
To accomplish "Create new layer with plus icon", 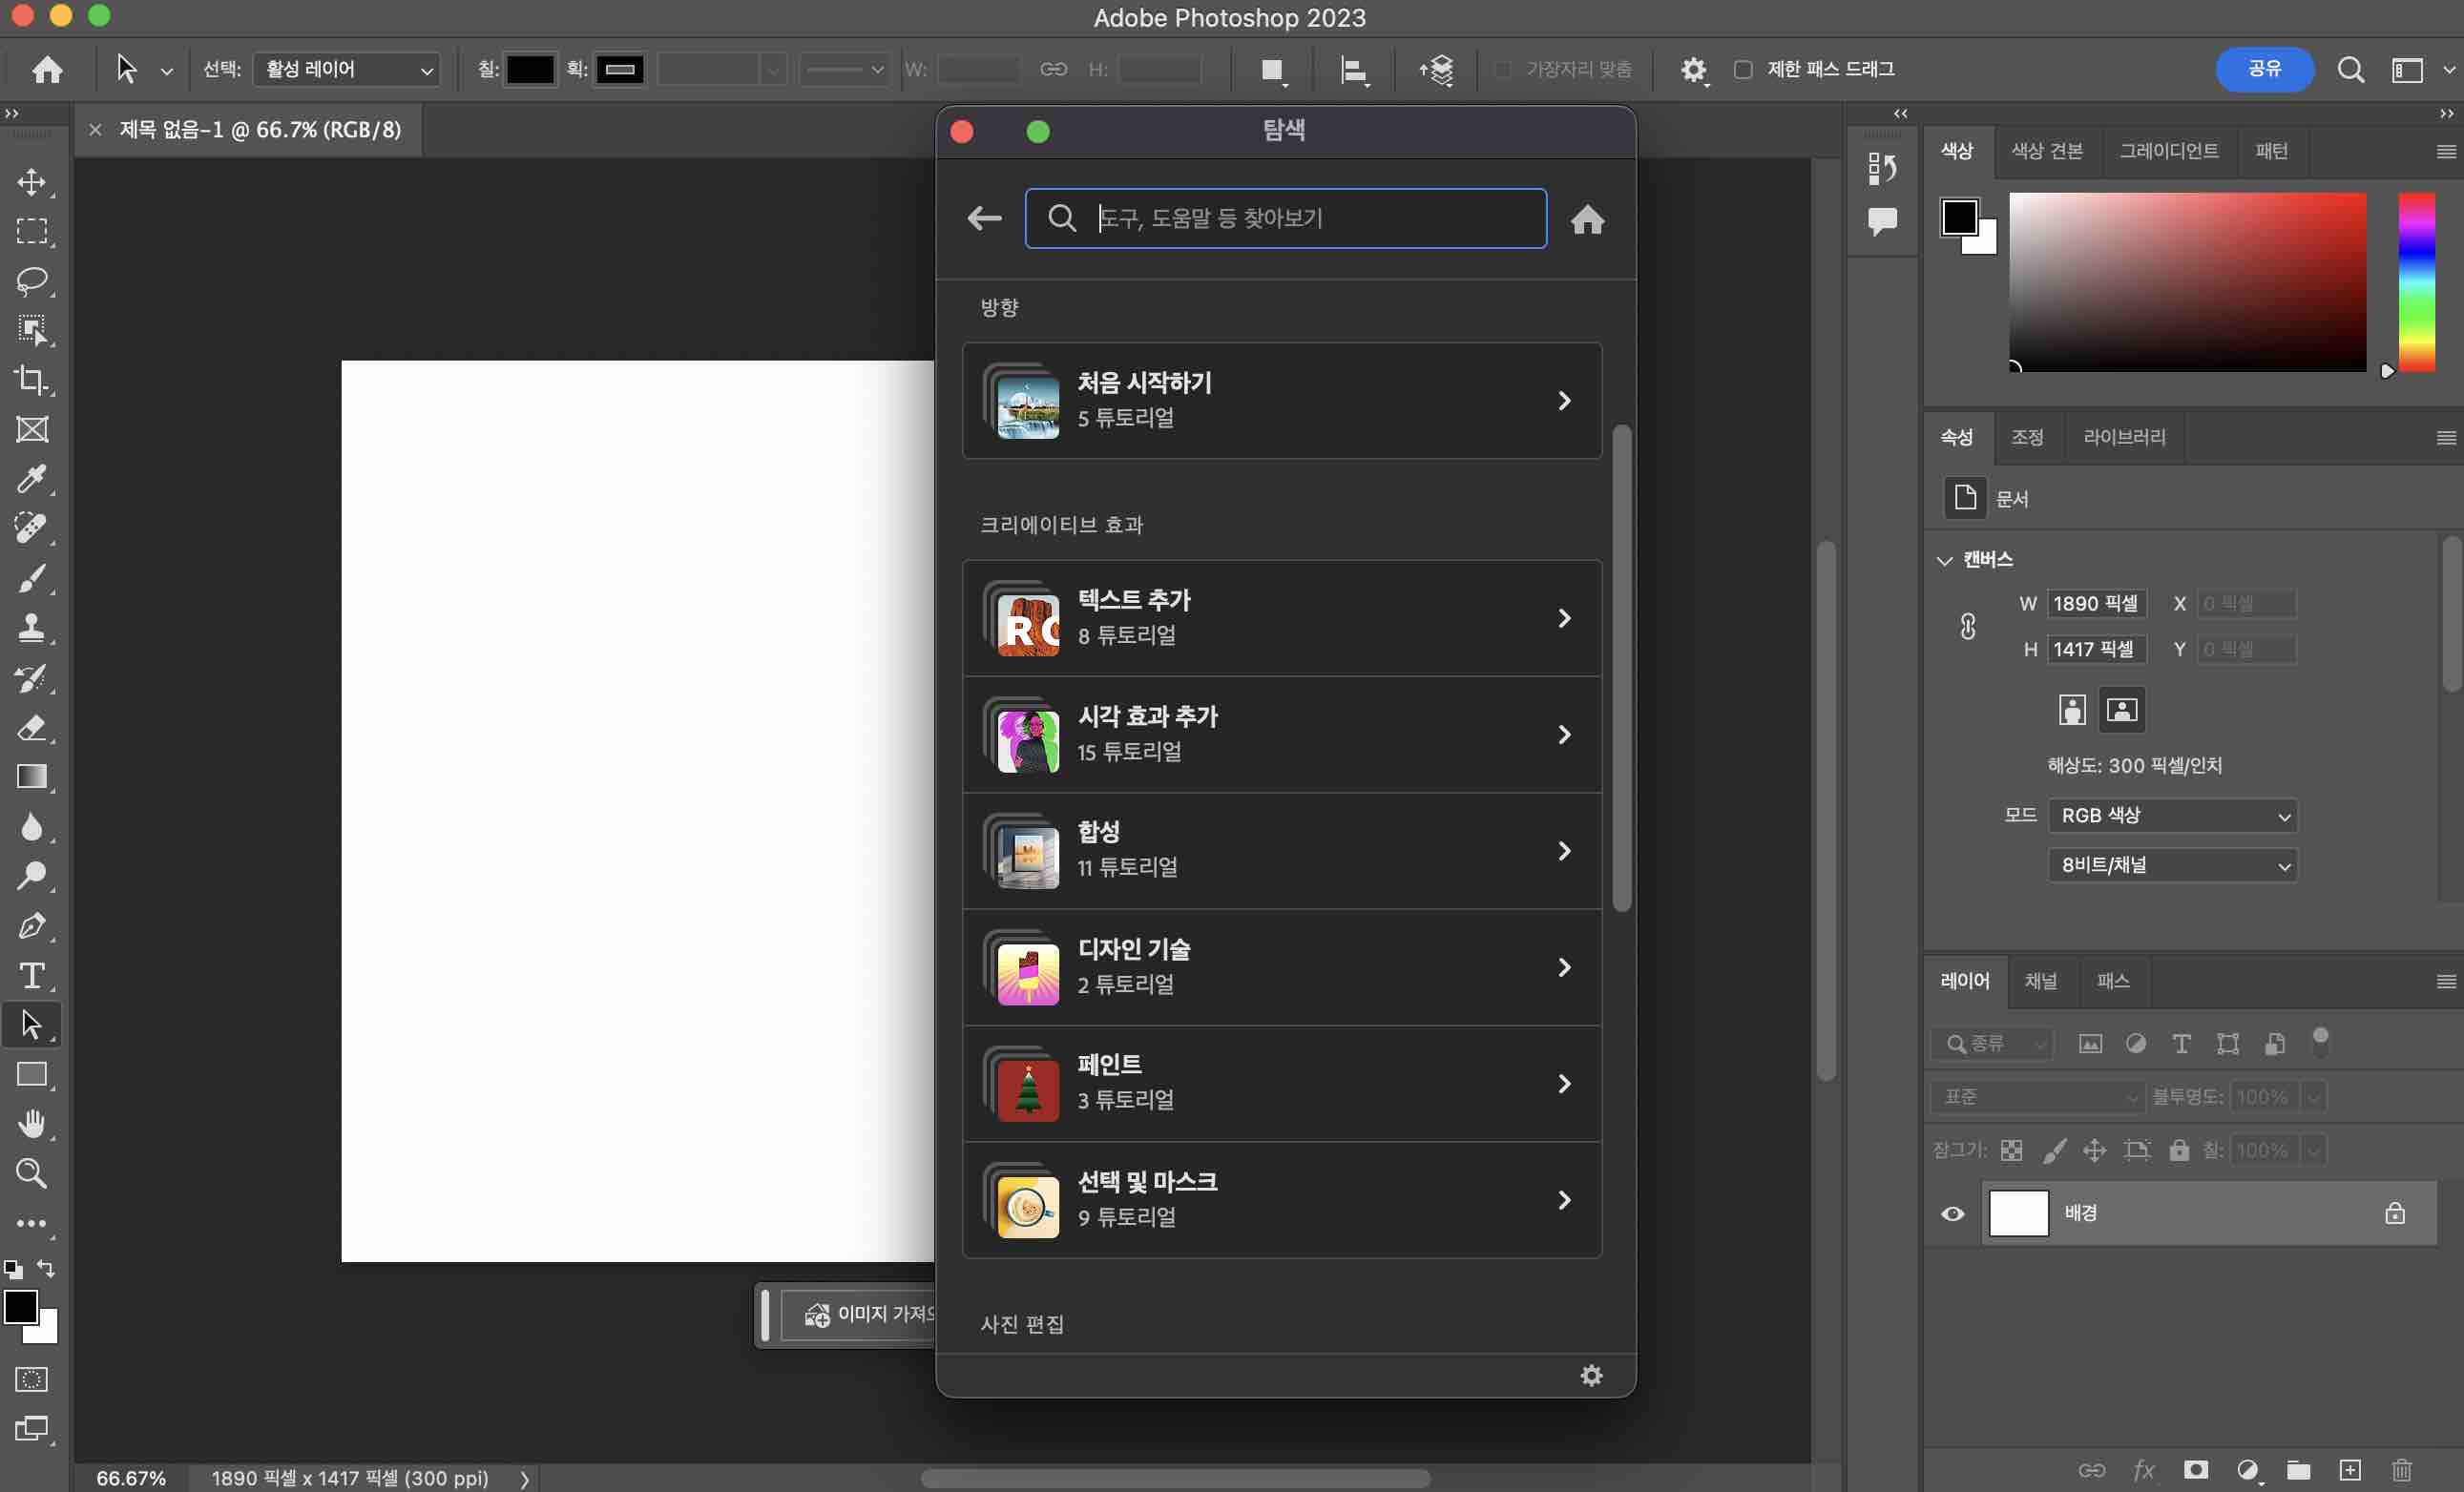I will (2350, 1470).
